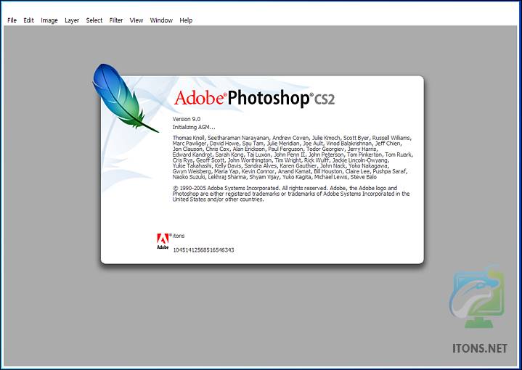This screenshot has height=370, width=522.
Task: Open the Help menu
Action: 186,20
